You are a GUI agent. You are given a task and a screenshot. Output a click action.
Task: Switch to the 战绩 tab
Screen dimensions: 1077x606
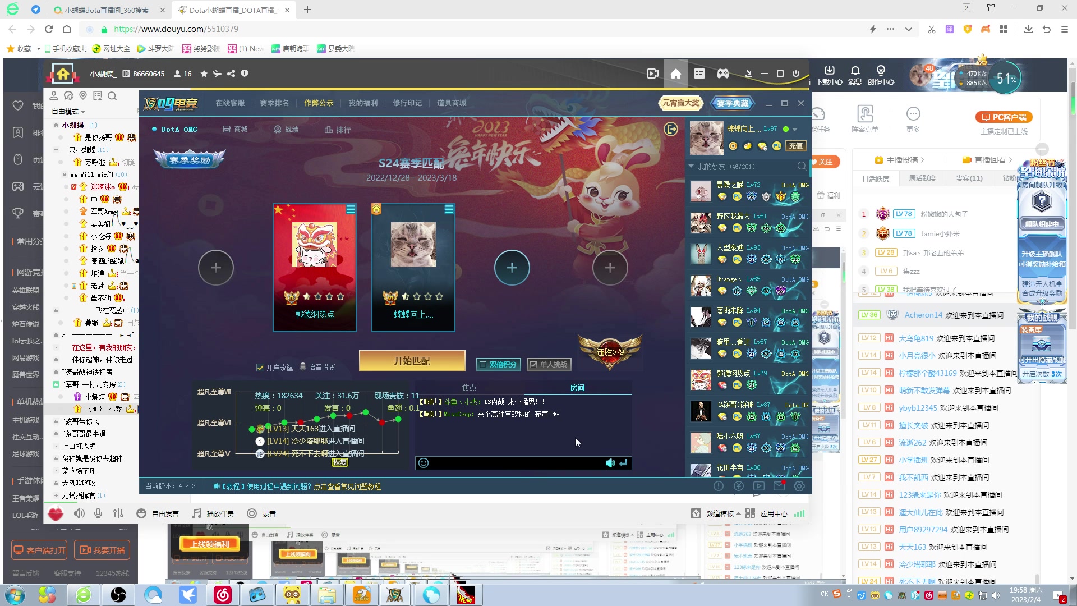pyautogui.click(x=286, y=130)
